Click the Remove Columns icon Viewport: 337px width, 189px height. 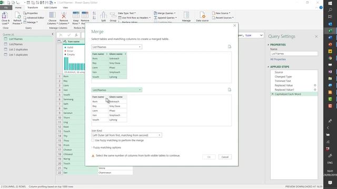tap(64, 15)
